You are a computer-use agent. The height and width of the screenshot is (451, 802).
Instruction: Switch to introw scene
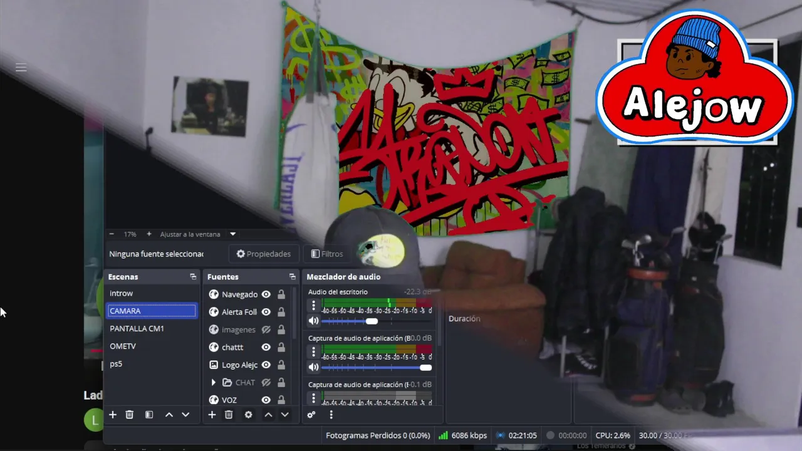tap(151, 293)
